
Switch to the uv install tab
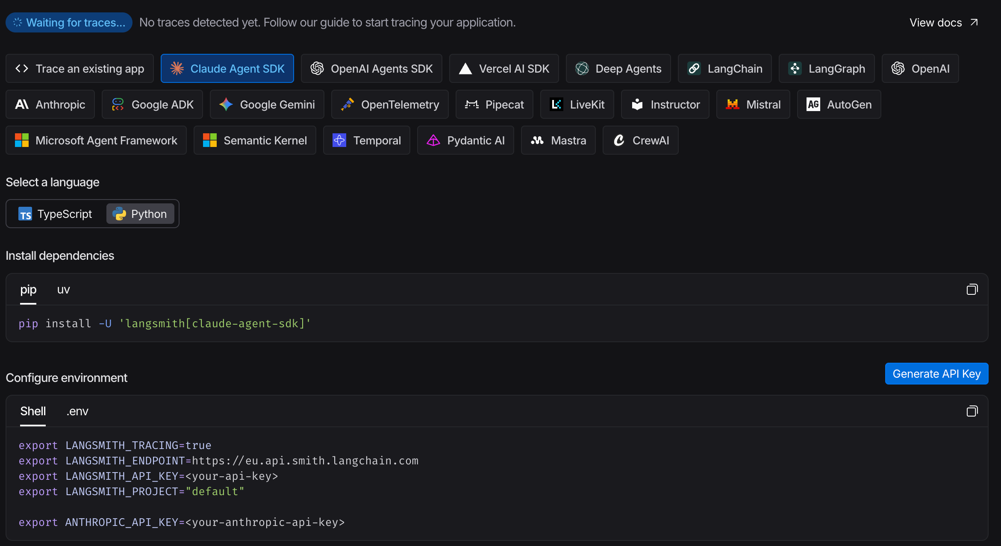[x=63, y=290]
